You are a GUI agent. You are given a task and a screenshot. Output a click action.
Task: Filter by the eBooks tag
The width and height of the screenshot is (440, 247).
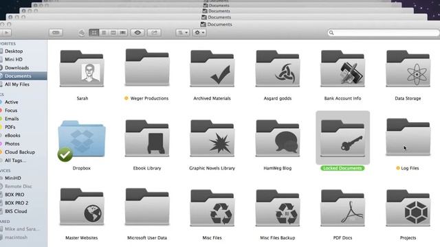click(12, 135)
